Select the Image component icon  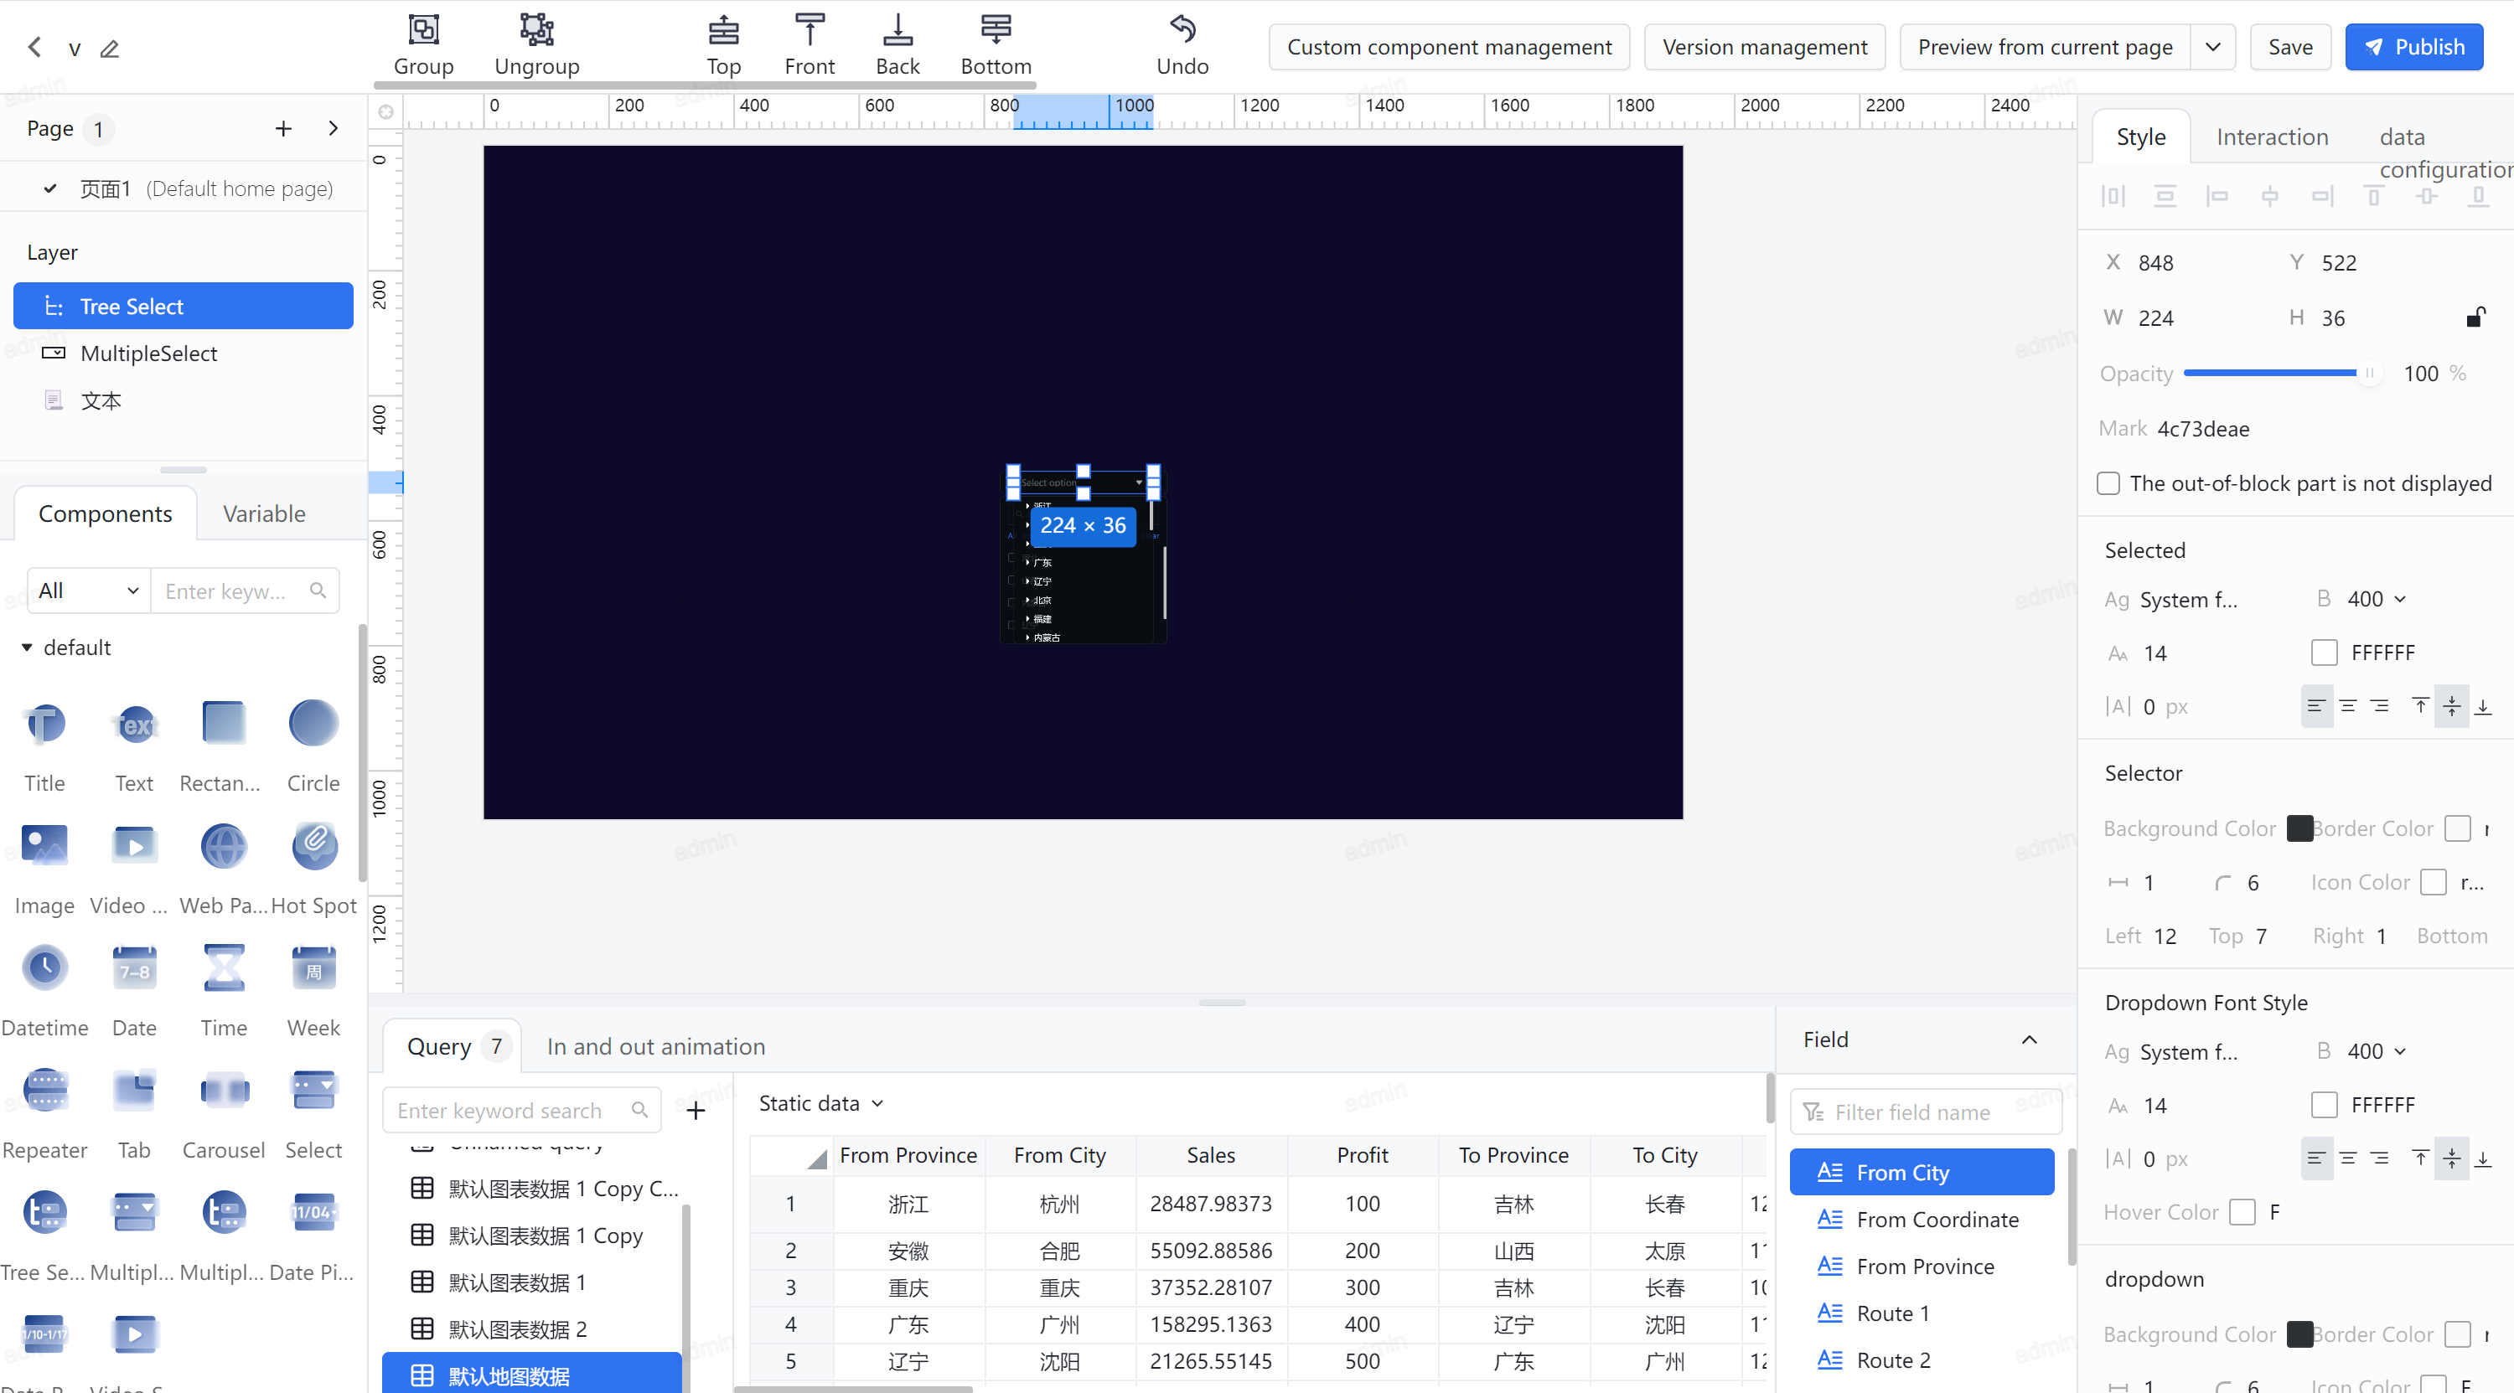[x=45, y=845]
